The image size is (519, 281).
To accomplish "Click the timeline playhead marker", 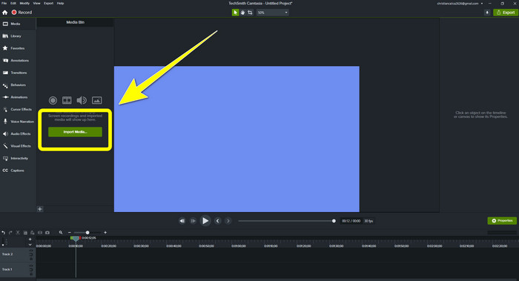I will [76, 238].
